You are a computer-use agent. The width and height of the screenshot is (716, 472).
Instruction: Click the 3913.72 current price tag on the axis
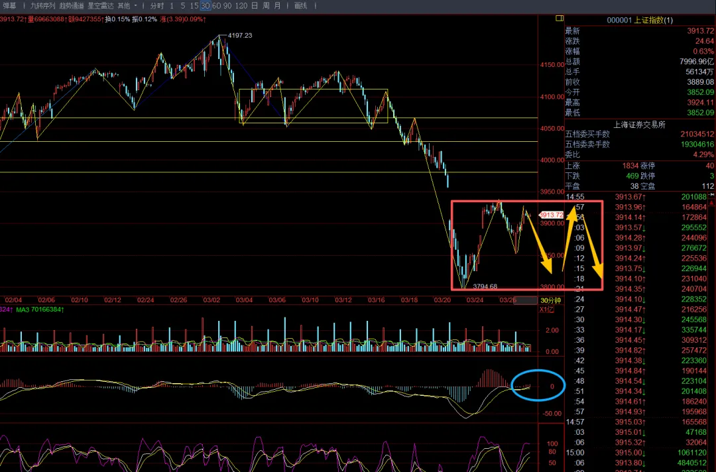coord(552,215)
